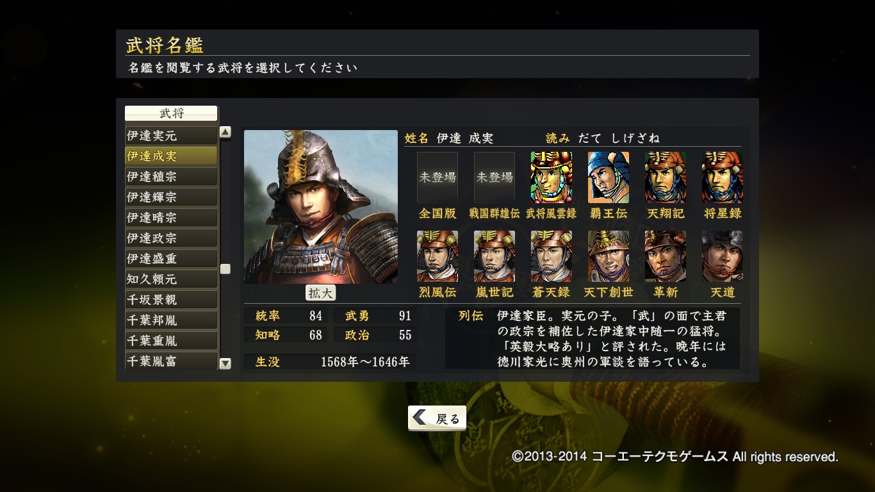
Task: Open the 武将 tab header
Action: click(x=171, y=114)
